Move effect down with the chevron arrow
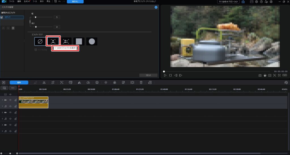This screenshot has height=155, width=290. [8, 28]
